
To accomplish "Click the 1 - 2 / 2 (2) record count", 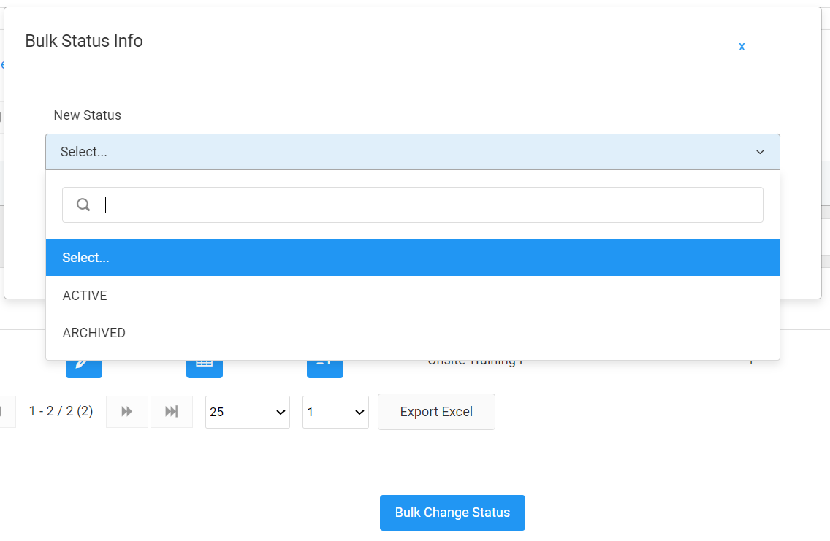I will [61, 411].
